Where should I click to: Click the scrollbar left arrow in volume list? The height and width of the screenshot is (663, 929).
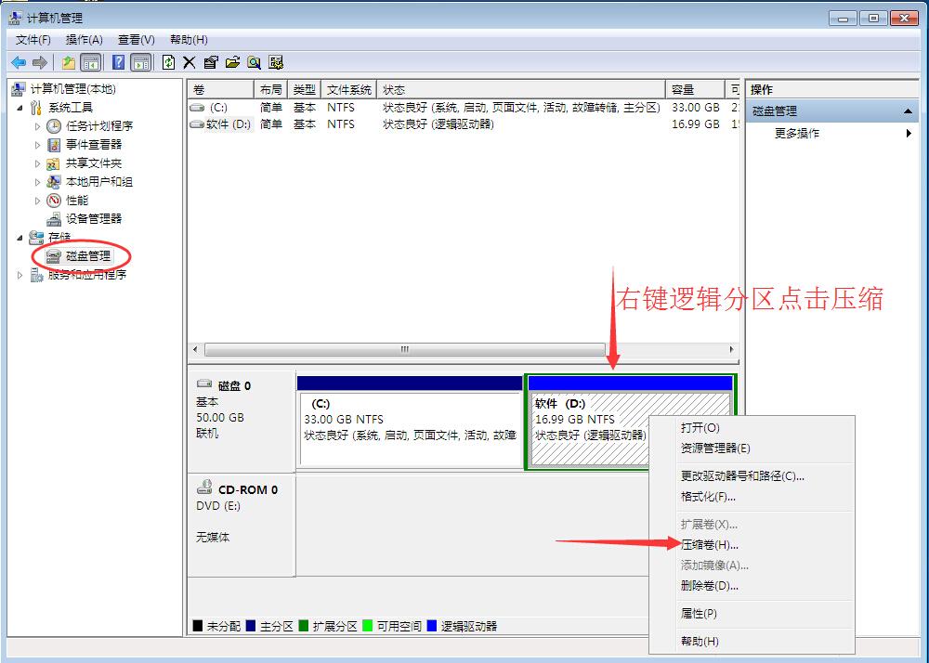pyautogui.click(x=195, y=349)
